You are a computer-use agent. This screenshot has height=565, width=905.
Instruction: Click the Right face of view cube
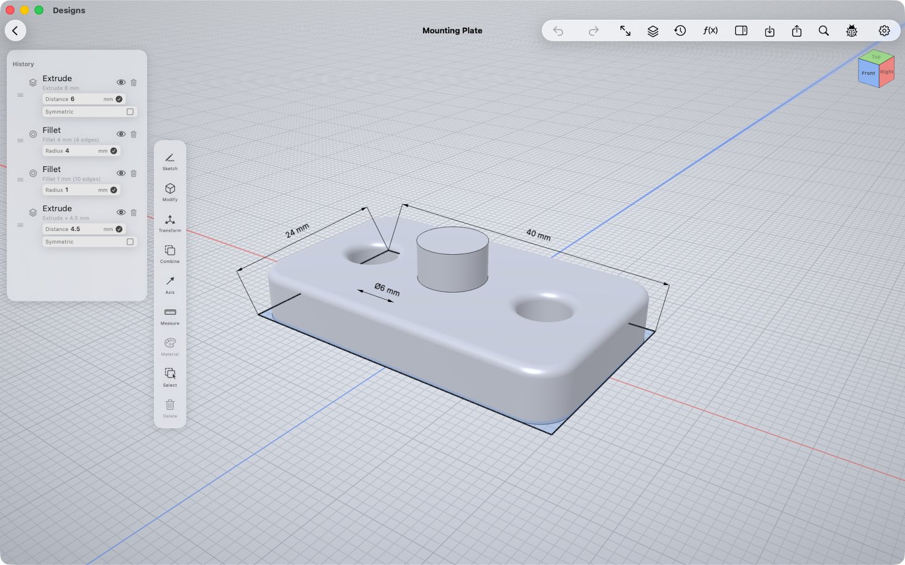pos(886,72)
